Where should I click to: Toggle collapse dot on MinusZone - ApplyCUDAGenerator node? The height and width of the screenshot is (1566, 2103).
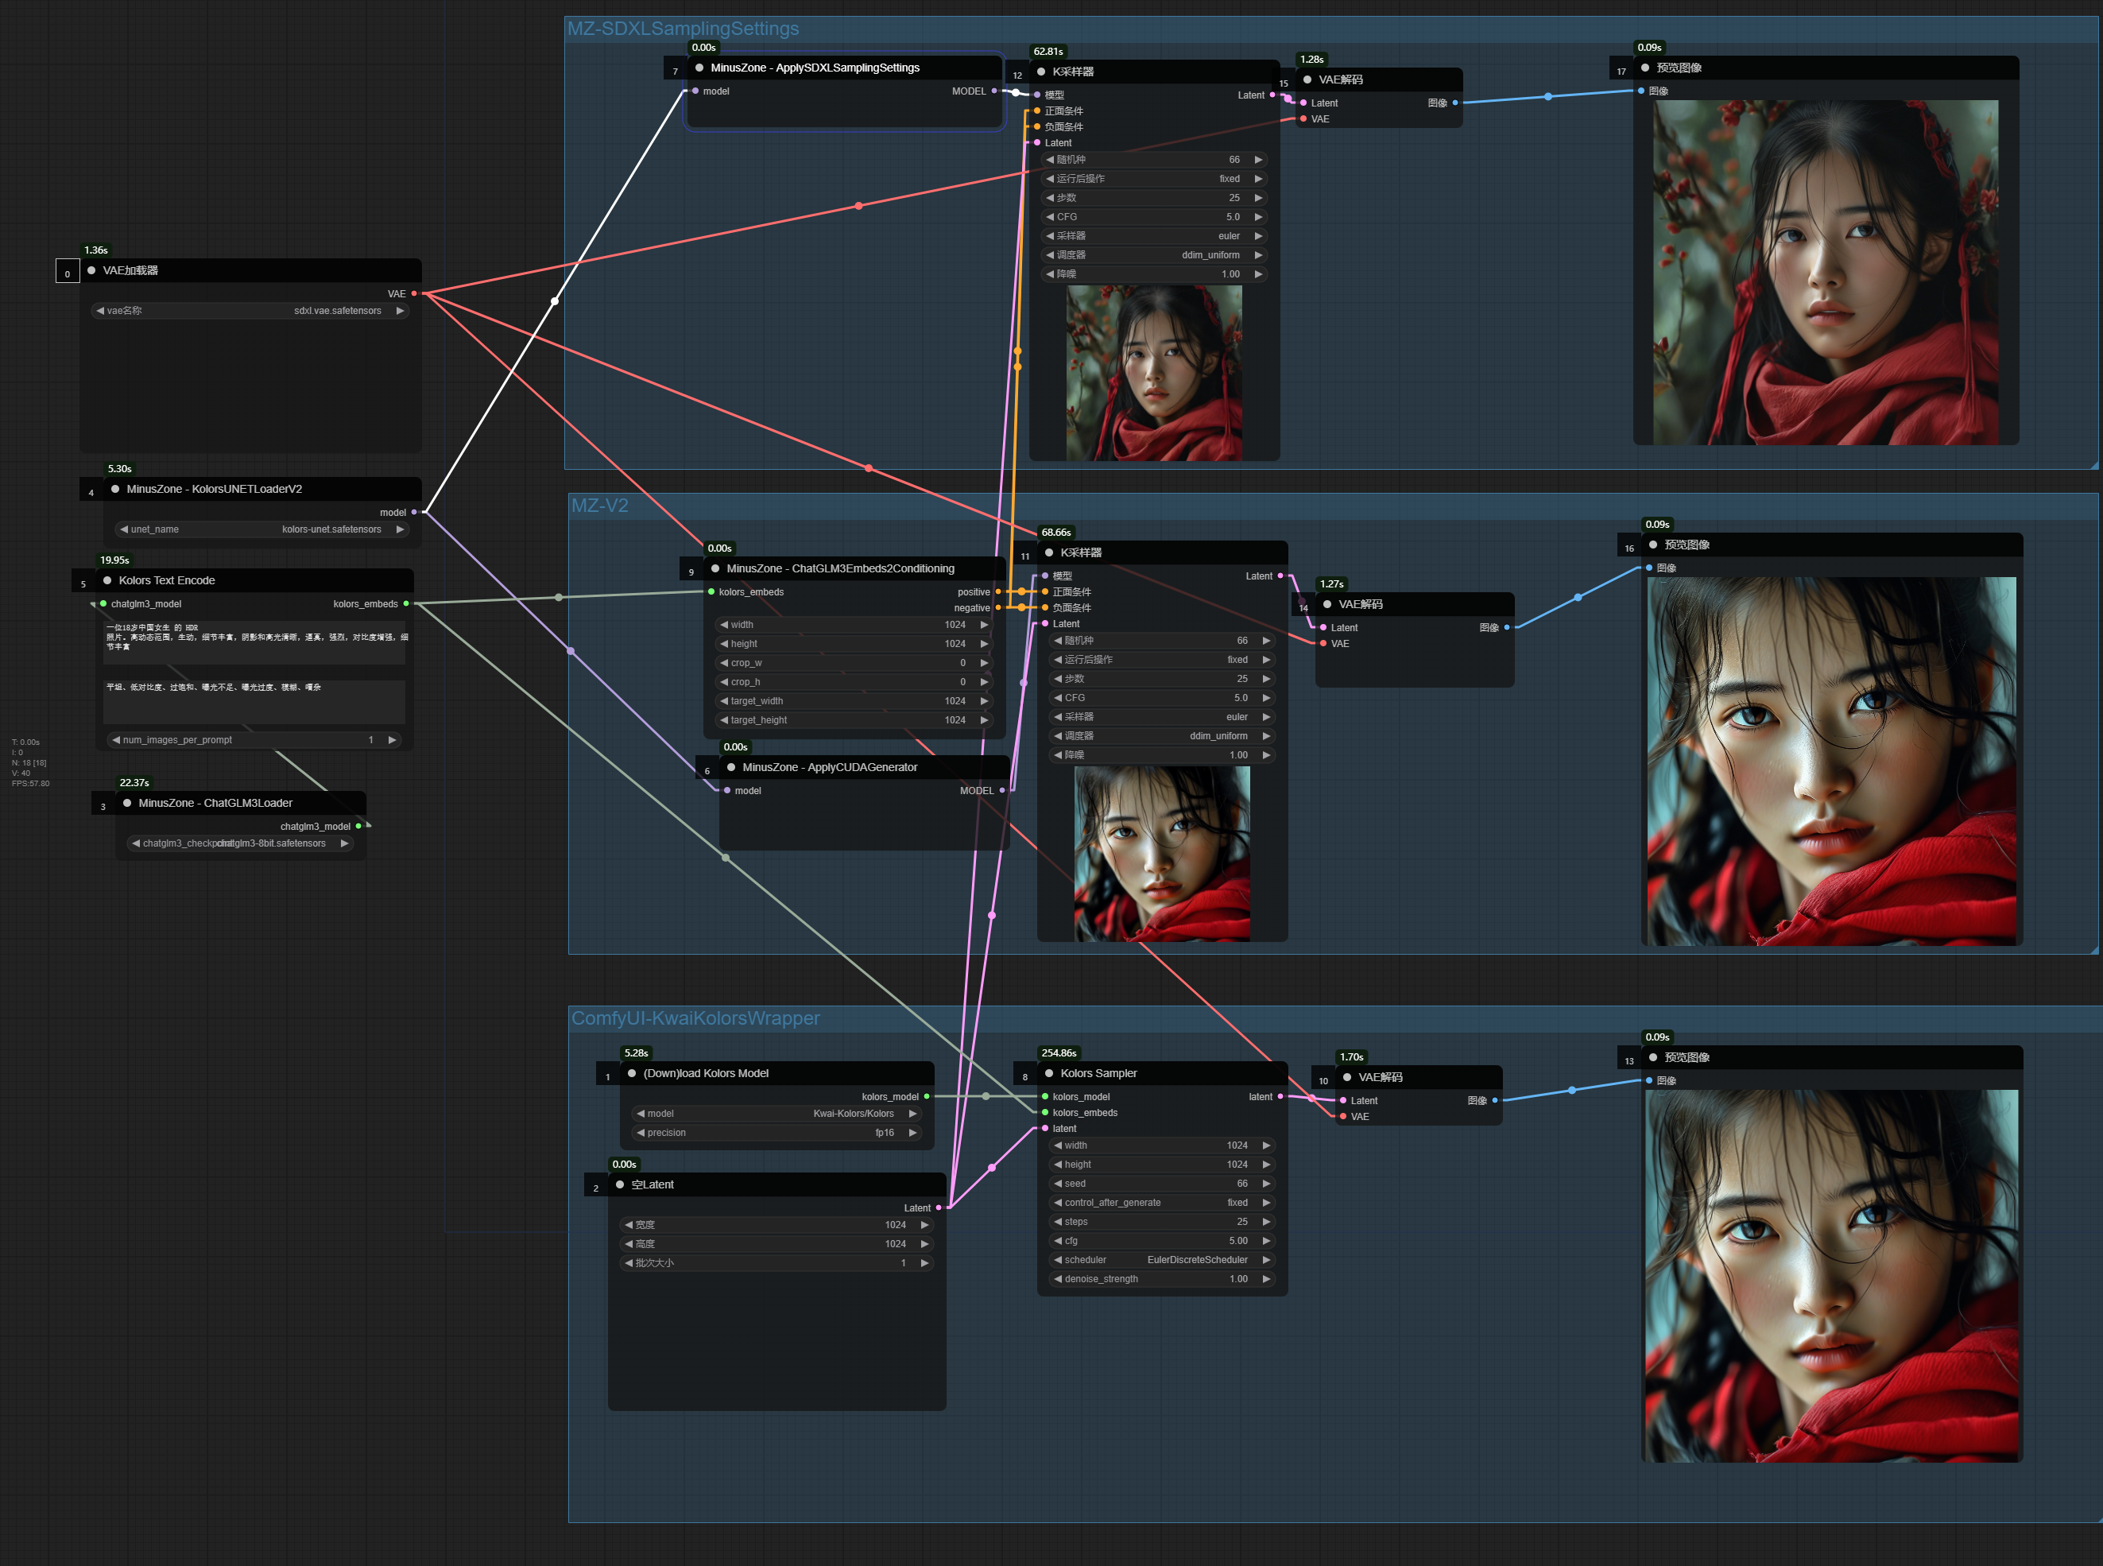pyautogui.click(x=730, y=767)
